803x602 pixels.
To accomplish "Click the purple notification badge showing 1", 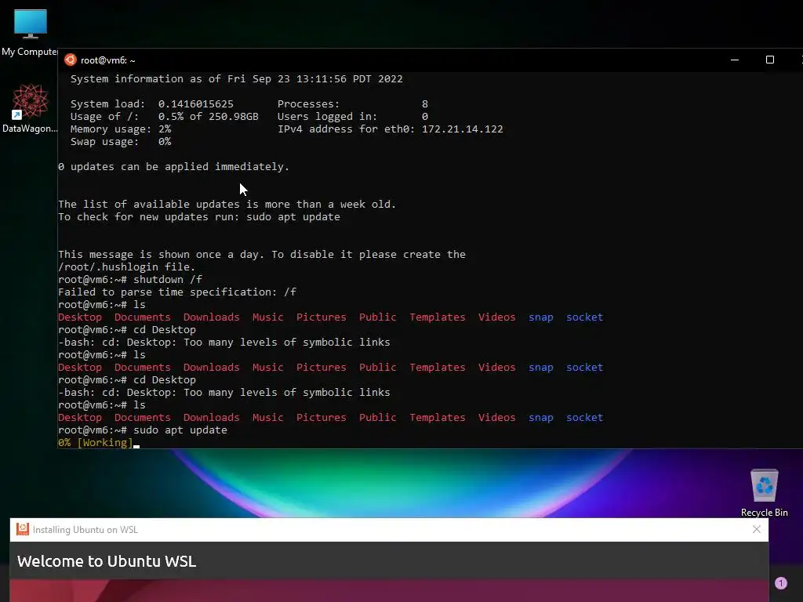I will (780, 583).
